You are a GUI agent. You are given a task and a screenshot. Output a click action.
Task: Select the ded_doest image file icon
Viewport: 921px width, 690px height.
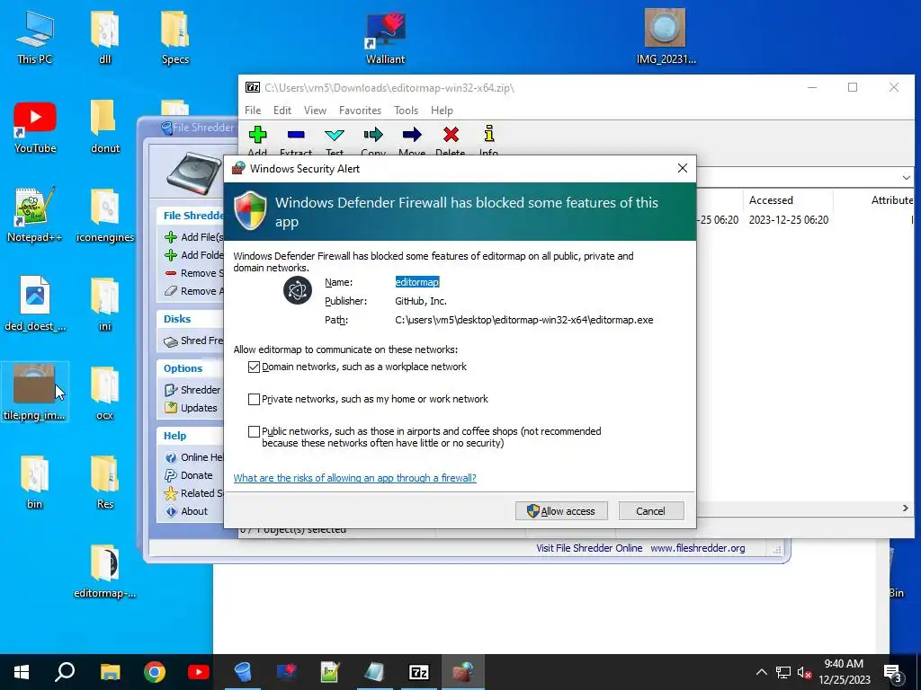35,304
